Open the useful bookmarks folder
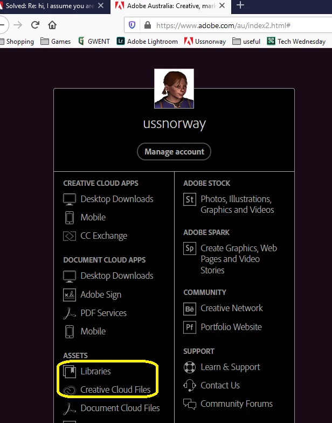 pos(246,41)
